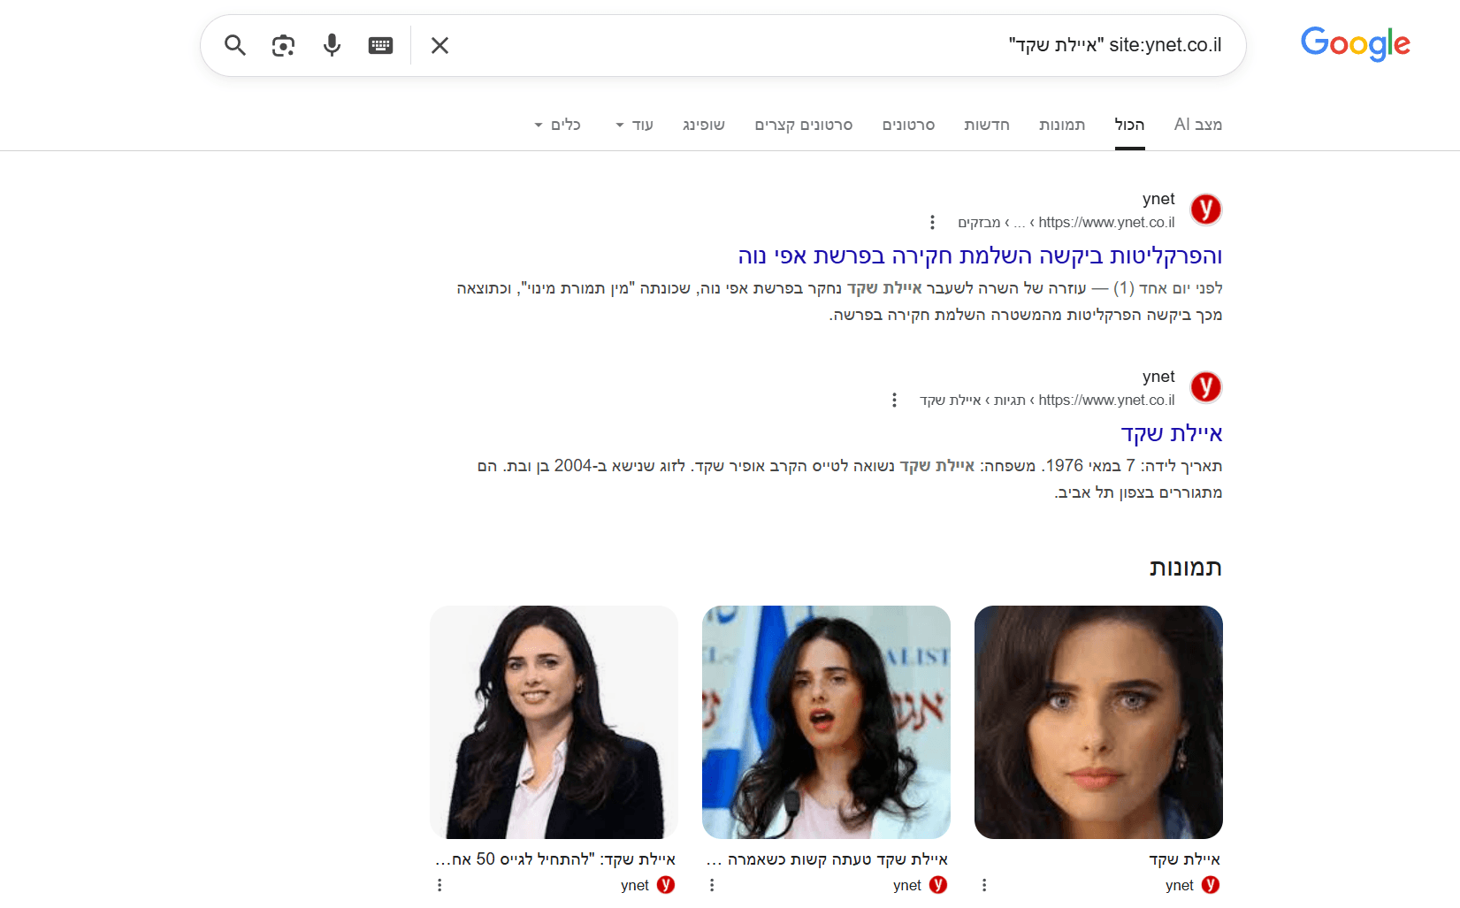Switch to the תמונות tab
The image size is (1460, 908).
click(1062, 125)
